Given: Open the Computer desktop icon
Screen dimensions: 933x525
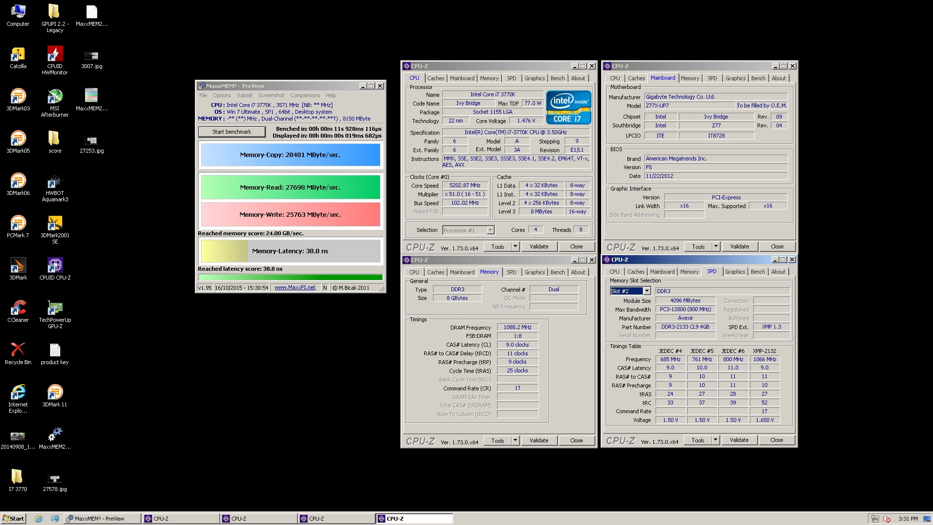Looking at the screenshot, I should pyautogui.click(x=18, y=15).
